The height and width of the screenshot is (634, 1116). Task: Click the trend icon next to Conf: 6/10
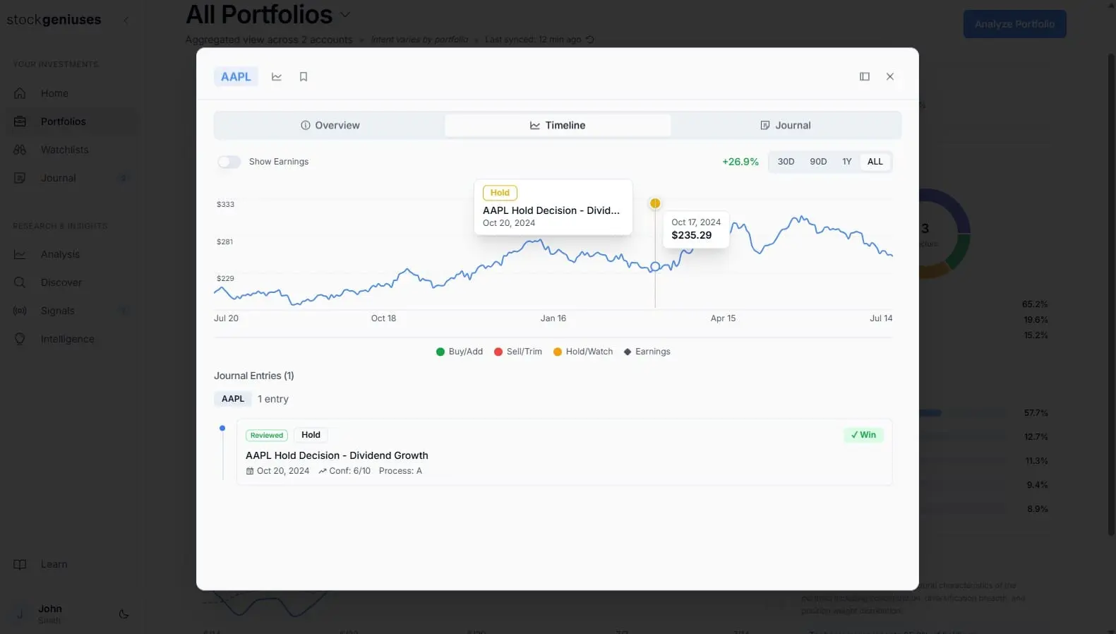tap(323, 471)
